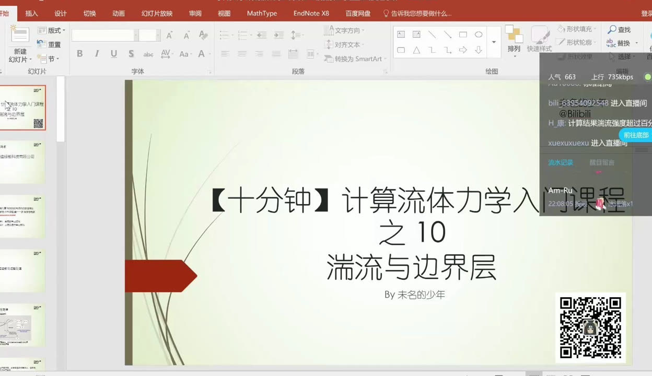This screenshot has height=376, width=652.
Task: Select the straight line shape
Action: 432,34
